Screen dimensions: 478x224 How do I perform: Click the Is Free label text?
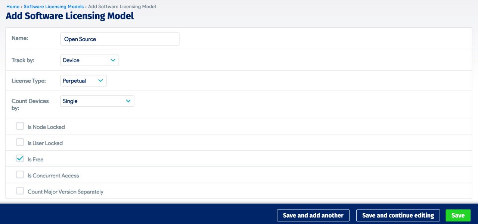35,160
